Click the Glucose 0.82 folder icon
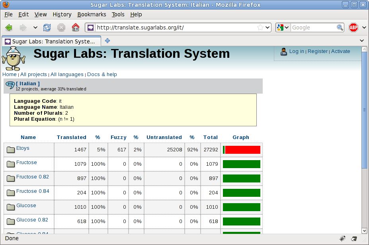The height and width of the screenshot is (245, 369). click(x=11, y=221)
